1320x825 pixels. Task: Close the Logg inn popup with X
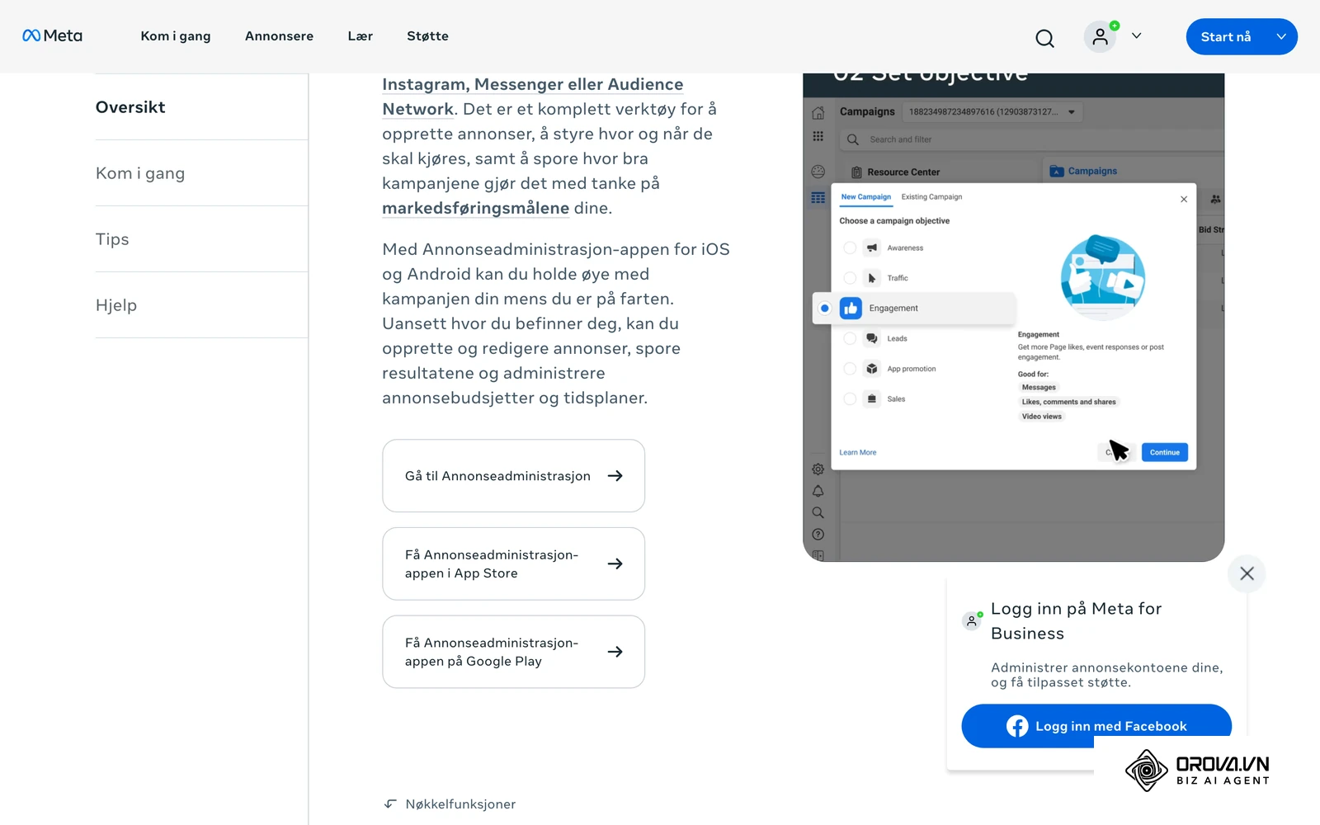pyautogui.click(x=1247, y=573)
